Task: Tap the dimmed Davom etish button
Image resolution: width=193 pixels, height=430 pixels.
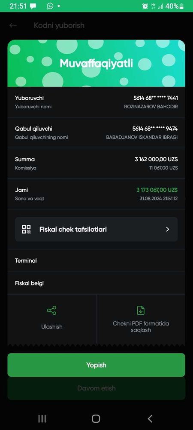Action: coord(96,388)
